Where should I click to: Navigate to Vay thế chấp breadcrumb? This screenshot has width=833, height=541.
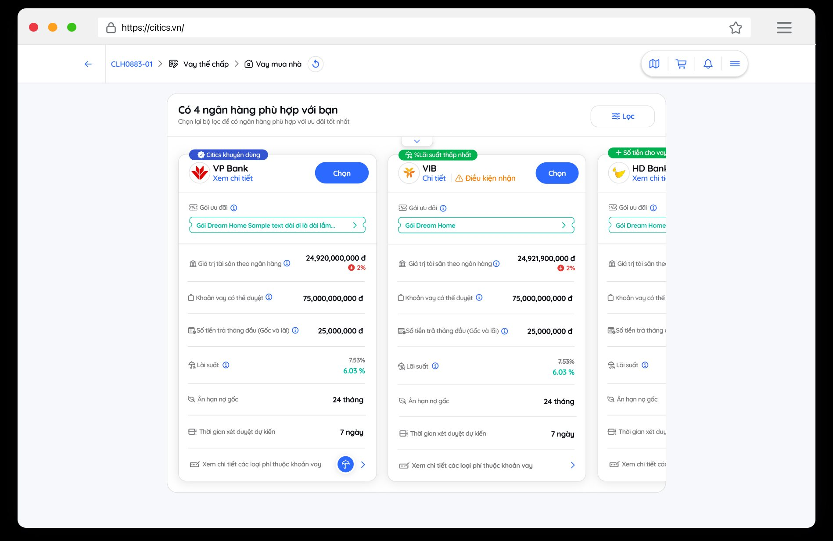(205, 64)
